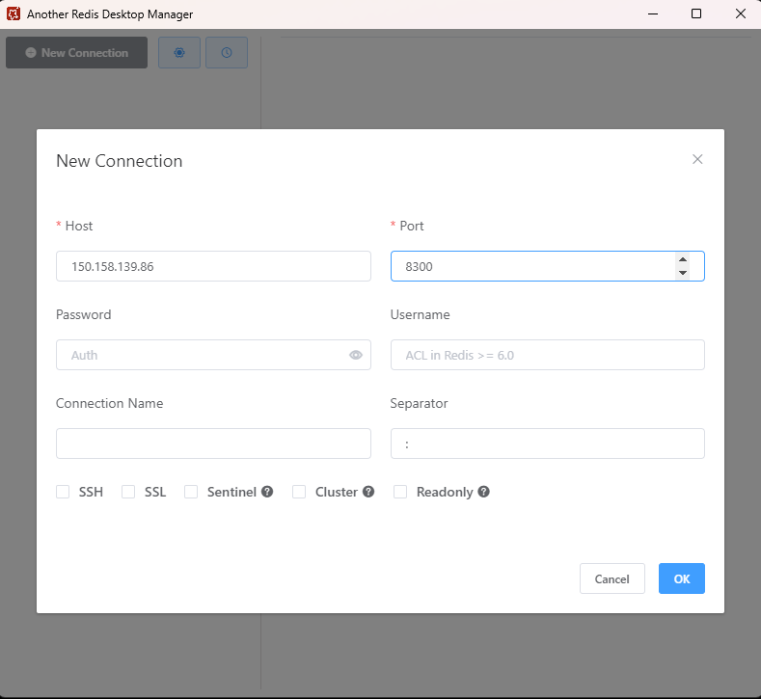Click the New Connection button in the sidebar
The image size is (761, 699).
77,52
